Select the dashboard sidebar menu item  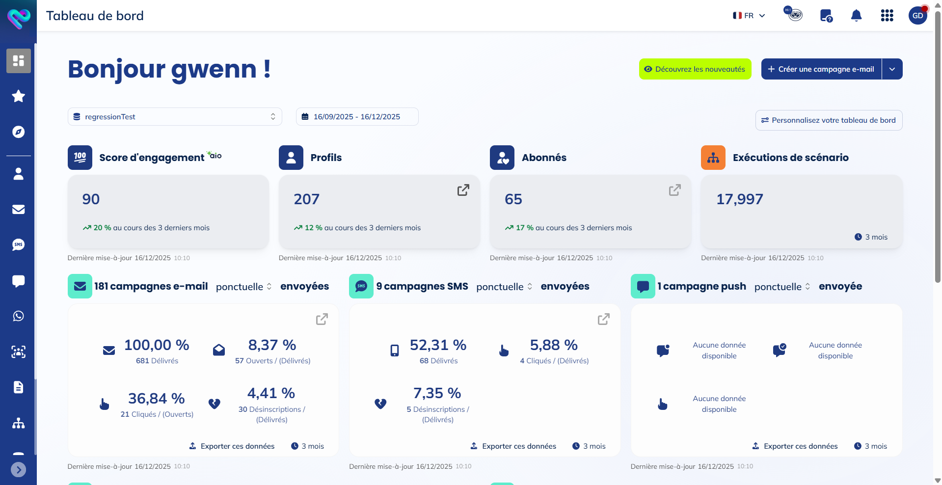(18, 61)
